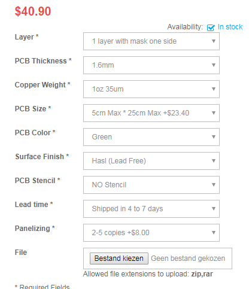252x289 pixels.
Task: Click the Geen bestand gekozen text
Action: point(188,258)
